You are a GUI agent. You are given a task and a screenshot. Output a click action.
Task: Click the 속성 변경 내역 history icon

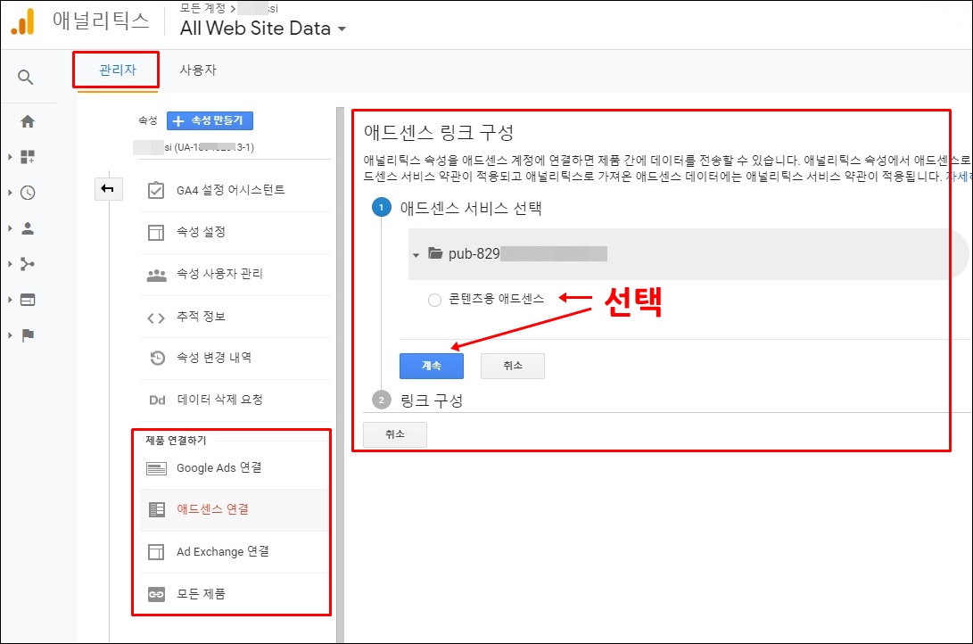[x=157, y=358]
